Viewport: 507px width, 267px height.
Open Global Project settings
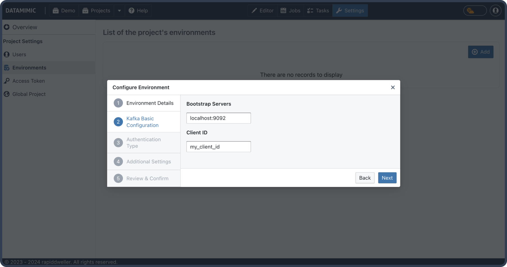(x=29, y=94)
